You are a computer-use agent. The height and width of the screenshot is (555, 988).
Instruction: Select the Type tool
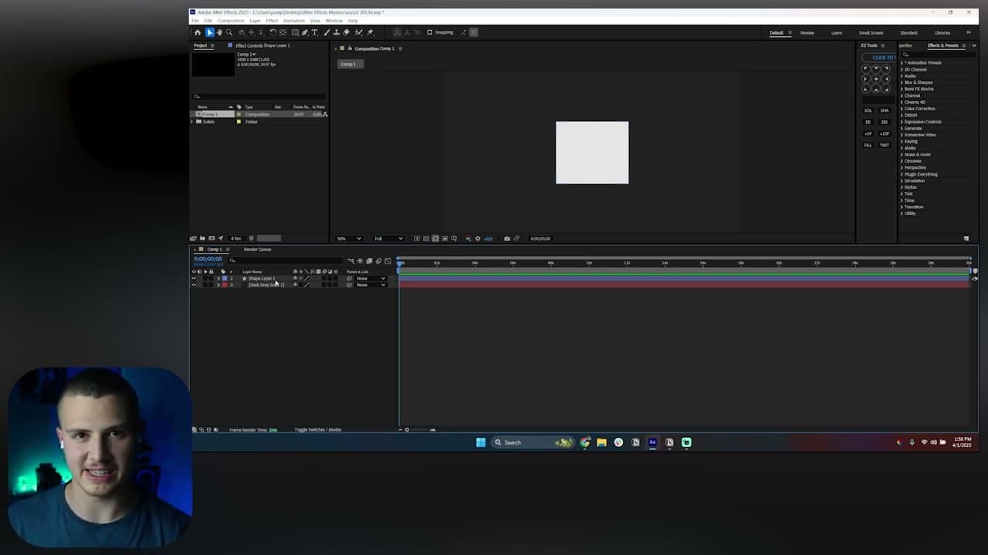[x=315, y=32]
